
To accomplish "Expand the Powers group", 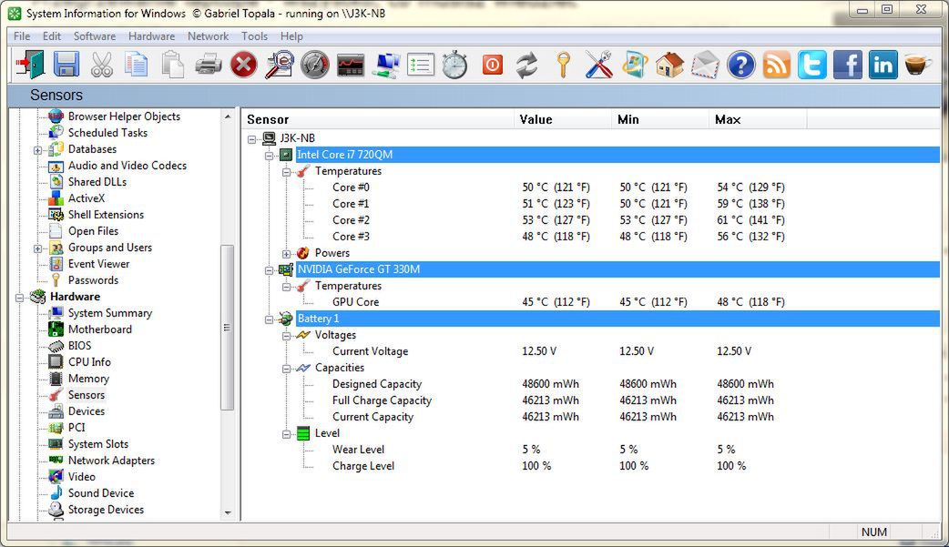I will pos(287,254).
